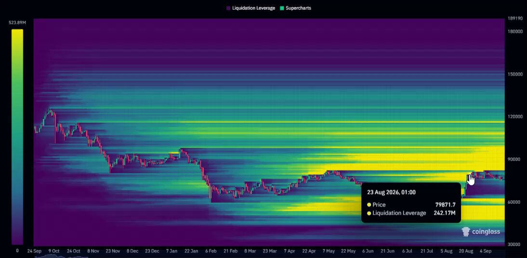This screenshot has width=527, height=258.
Task: Click the 24 Oct date axis label
Action: (x=73, y=251)
